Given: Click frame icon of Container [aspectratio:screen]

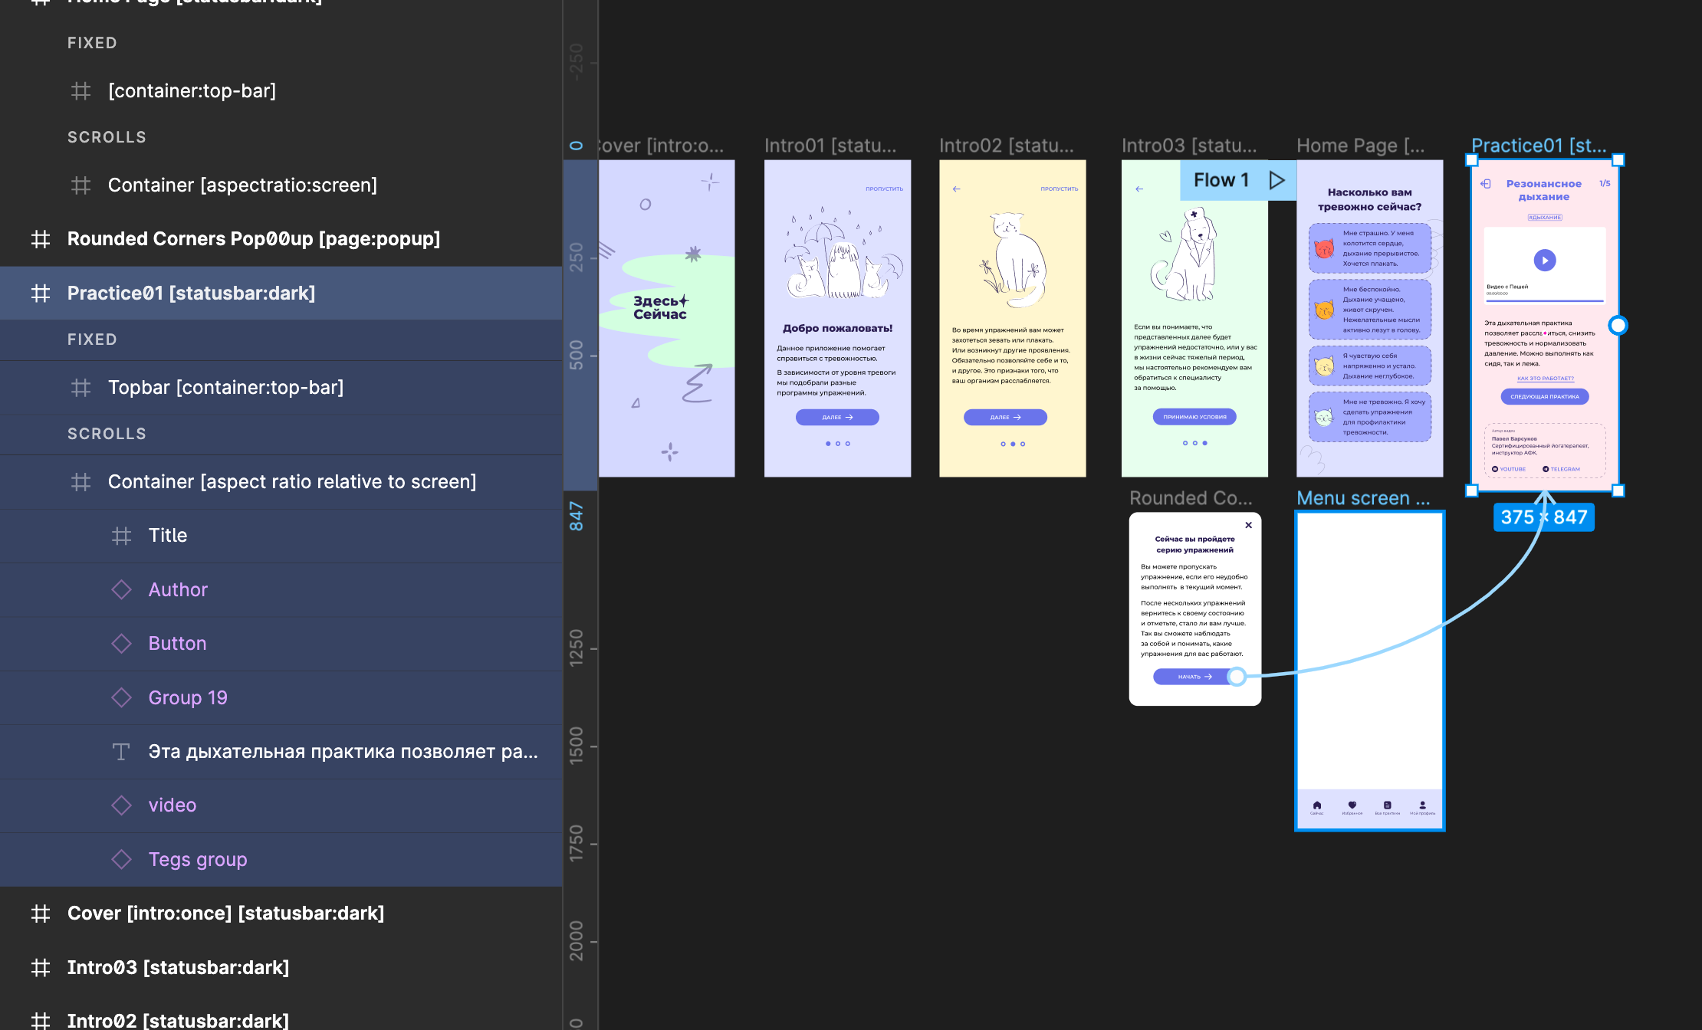Looking at the screenshot, I should pyautogui.click(x=80, y=185).
